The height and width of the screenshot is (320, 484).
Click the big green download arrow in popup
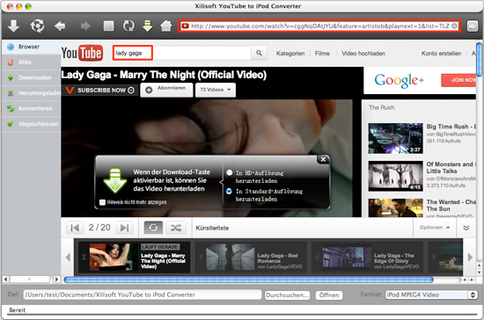tap(115, 180)
